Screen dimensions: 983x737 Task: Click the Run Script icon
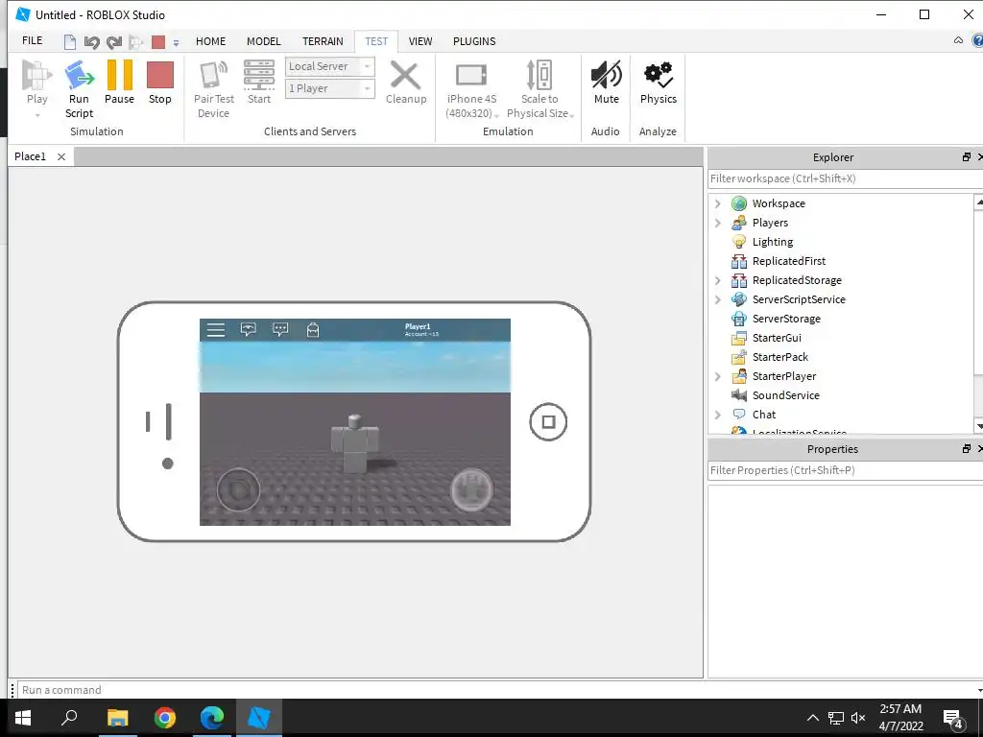coord(79,75)
